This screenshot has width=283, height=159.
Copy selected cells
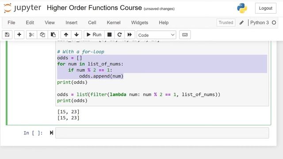[42, 34]
